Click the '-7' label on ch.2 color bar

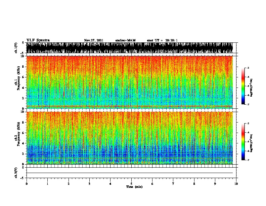[x=248, y=160]
